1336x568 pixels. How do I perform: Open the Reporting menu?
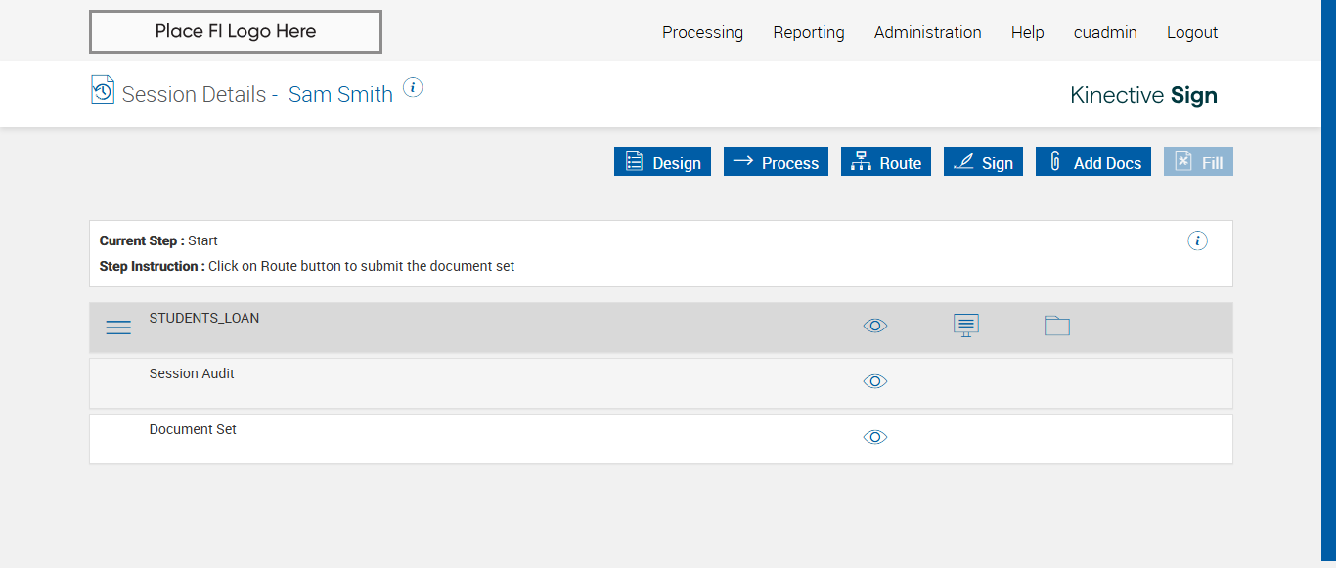[809, 32]
